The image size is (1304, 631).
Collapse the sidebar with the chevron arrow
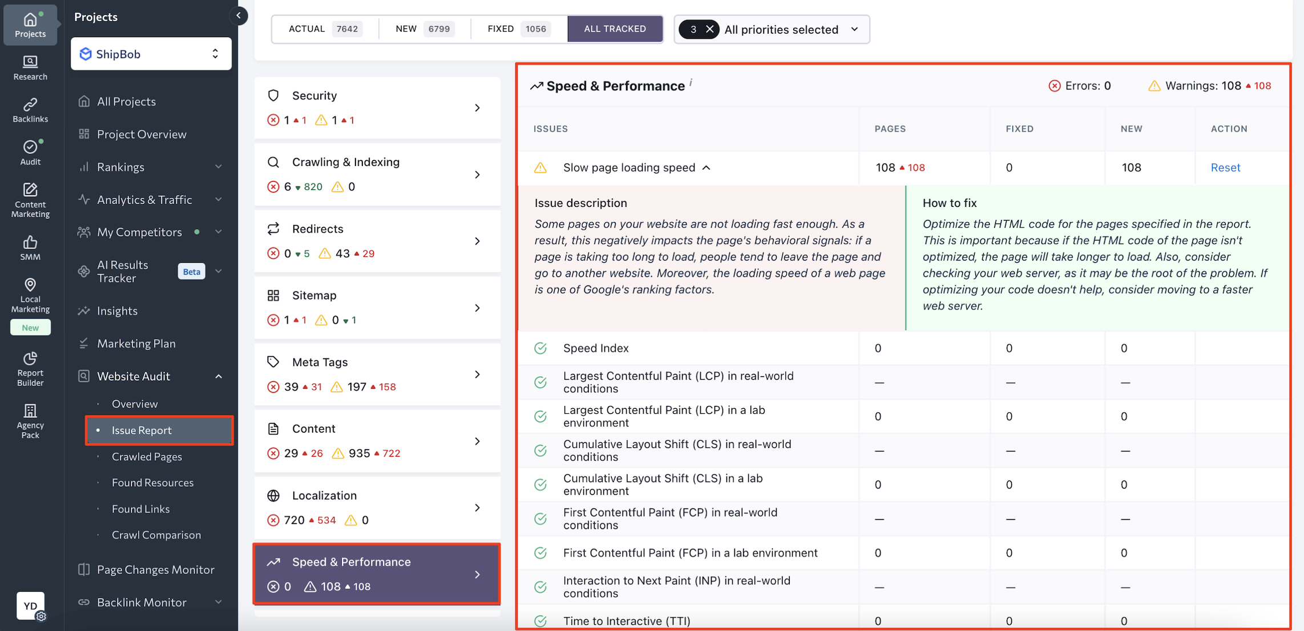pyautogui.click(x=239, y=15)
